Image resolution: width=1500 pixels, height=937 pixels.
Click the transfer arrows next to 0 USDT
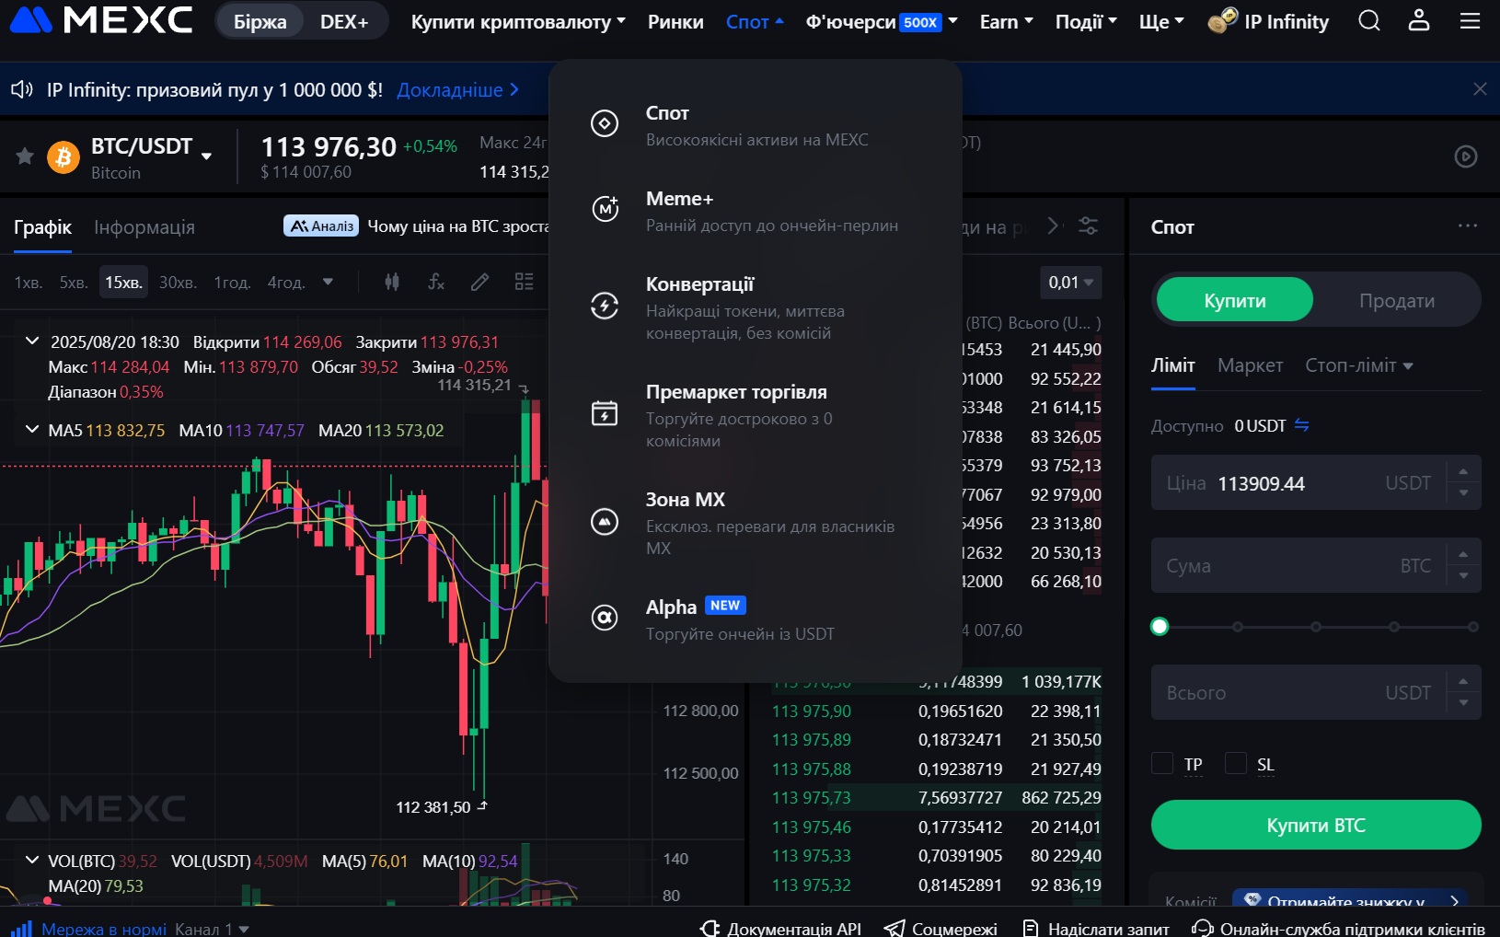coord(1301,425)
